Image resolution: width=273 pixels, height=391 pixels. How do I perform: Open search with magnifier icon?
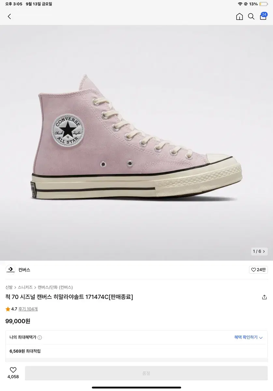point(251,17)
